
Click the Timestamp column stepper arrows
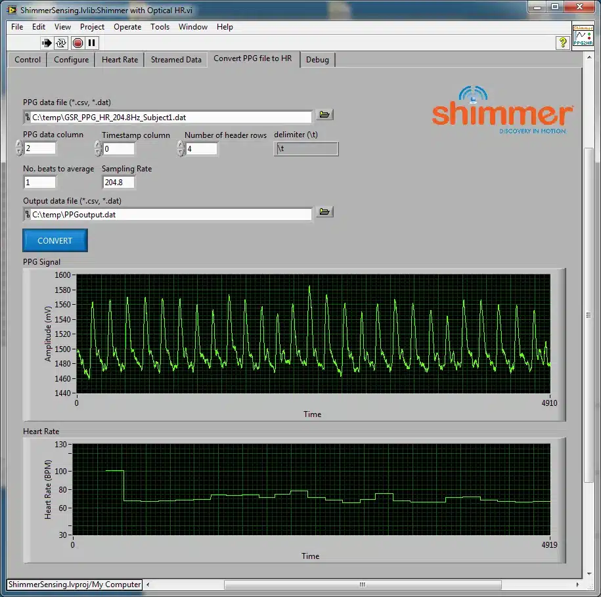pyautogui.click(x=98, y=148)
